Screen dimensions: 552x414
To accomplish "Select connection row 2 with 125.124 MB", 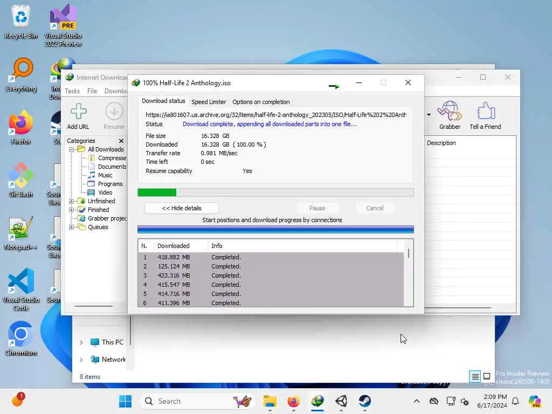I will click(x=271, y=266).
